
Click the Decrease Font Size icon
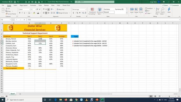pos(40,9)
